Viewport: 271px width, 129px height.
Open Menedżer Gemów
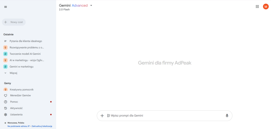(20, 96)
